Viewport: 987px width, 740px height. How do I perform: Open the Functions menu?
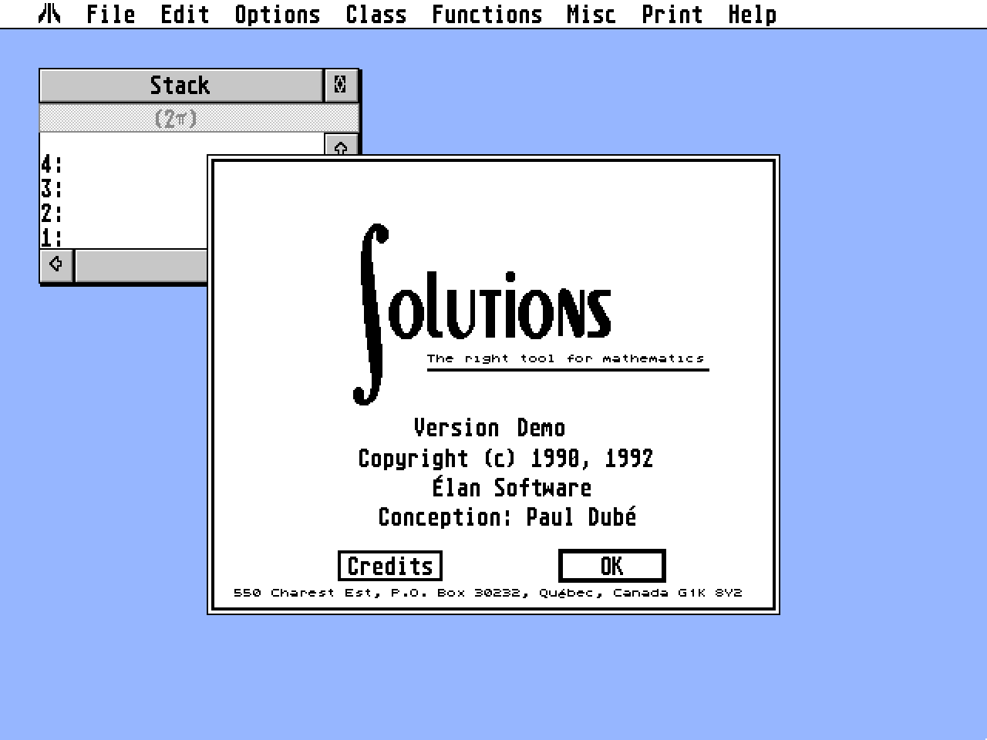(487, 14)
